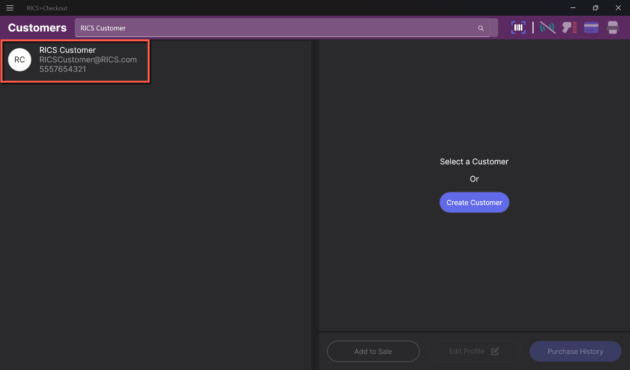Click the Create Customer button

coord(474,202)
